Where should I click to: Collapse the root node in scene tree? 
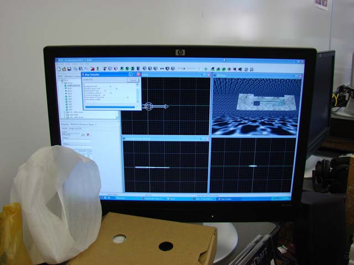(x=60, y=81)
